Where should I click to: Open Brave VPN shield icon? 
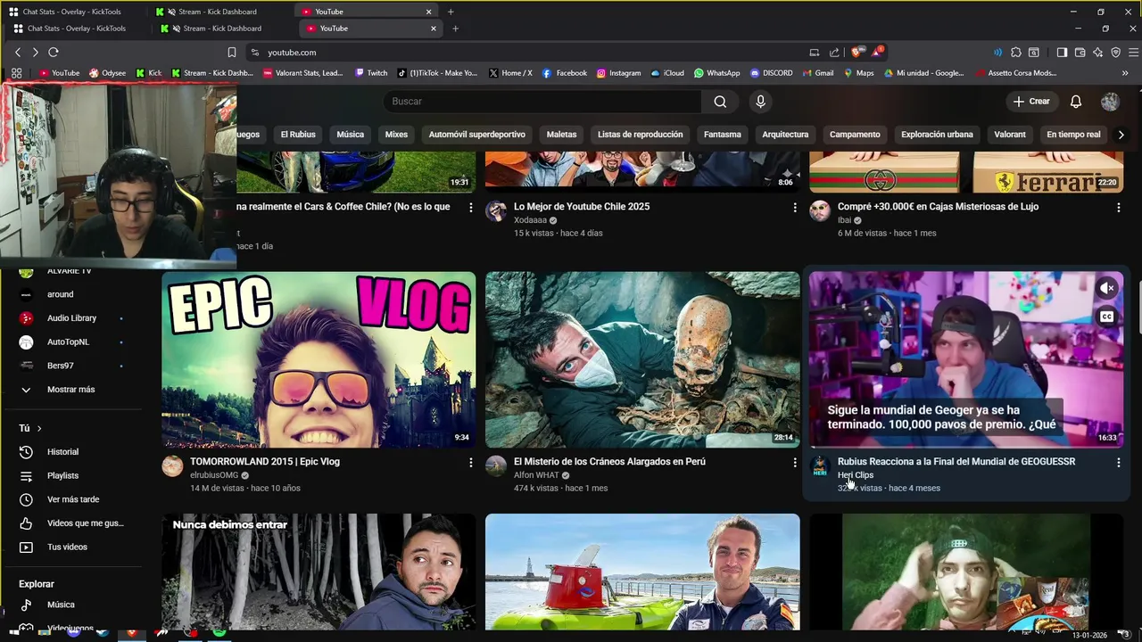[x=1116, y=53]
